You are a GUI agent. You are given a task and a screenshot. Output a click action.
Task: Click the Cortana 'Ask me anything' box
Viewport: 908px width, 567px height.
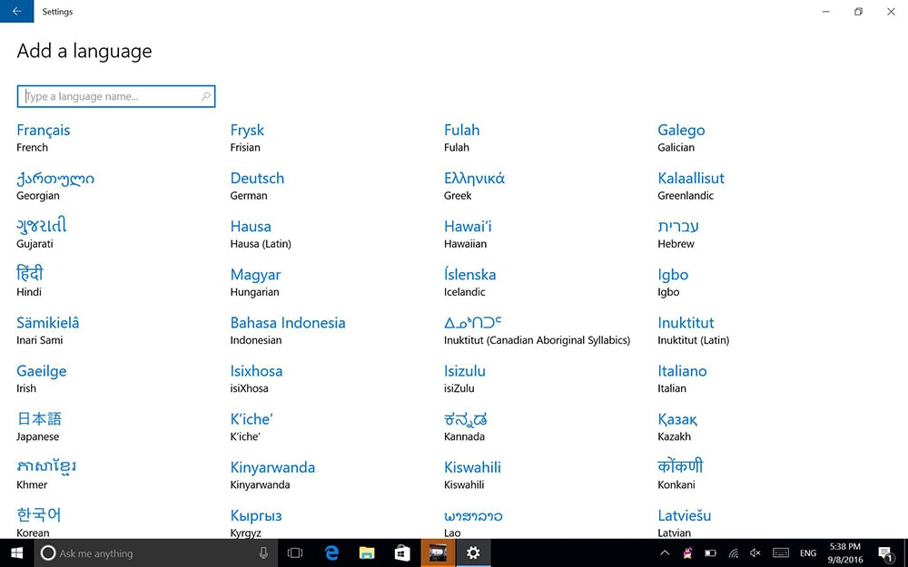coord(145,552)
